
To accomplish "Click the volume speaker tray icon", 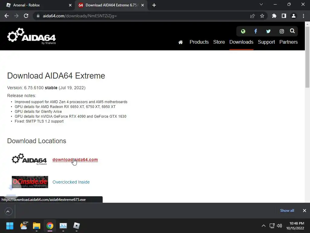I will [x=279, y=226].
